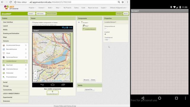Click the browser back arrow
The height and width of the screenshot is (107, 190).
click(2, 2)
